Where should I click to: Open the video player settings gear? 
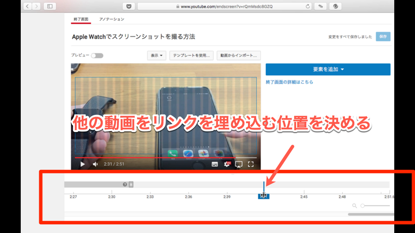click(227, 164)
